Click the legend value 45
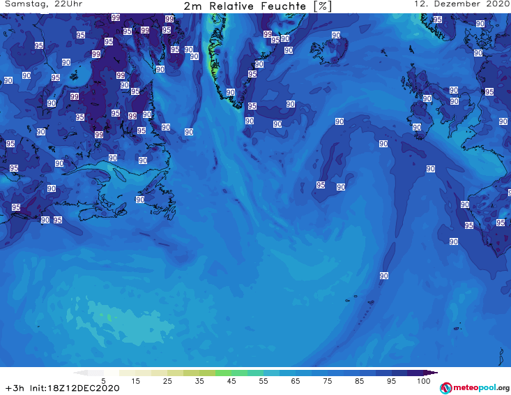Screen dimensions: 511x395 [x=231, y=381]
